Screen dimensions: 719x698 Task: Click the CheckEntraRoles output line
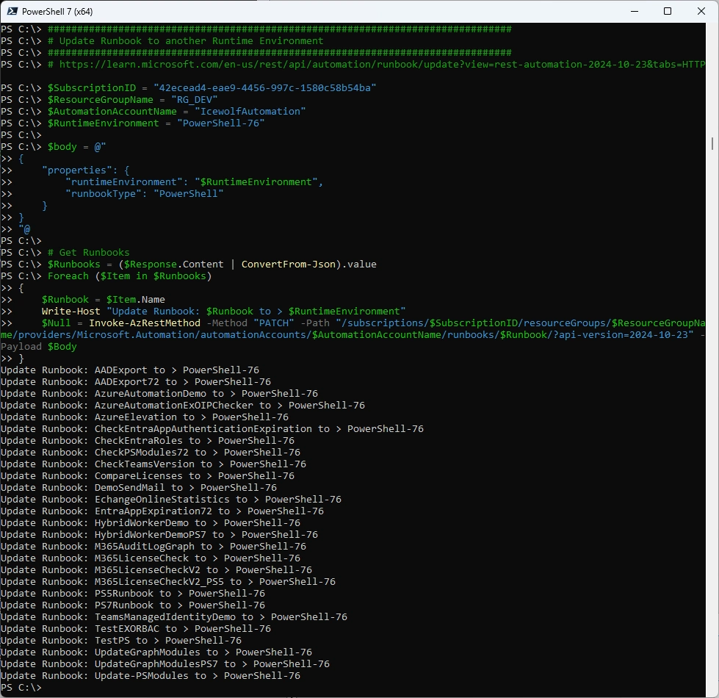pyautogui.click(x=148, y=441)
